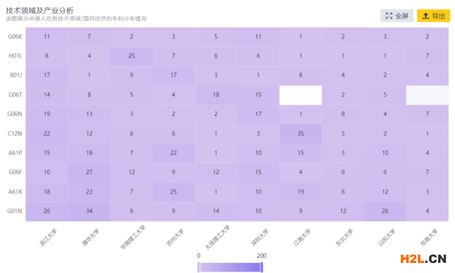This screenshot has width=455, height=273.
Task: Click the G01N row axis label
Action: point(16,211)
